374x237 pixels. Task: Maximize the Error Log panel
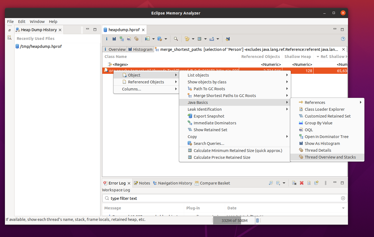pos(342,183)
